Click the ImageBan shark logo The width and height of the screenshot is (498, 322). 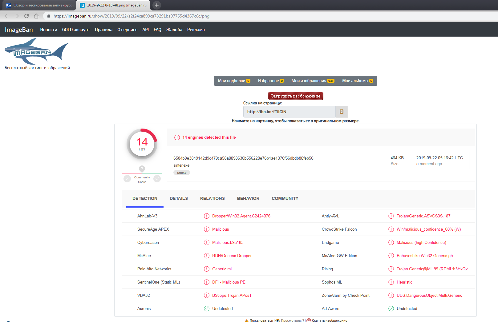pyautogui.click(x=37, y=51)
